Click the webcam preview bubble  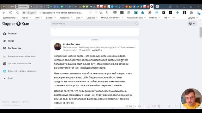[191, 98]
